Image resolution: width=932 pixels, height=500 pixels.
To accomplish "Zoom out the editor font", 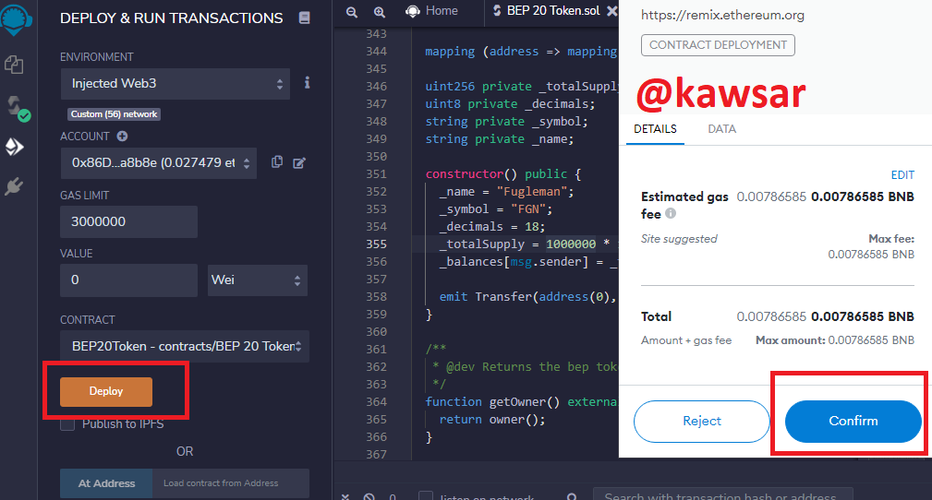I will [352, 11].
